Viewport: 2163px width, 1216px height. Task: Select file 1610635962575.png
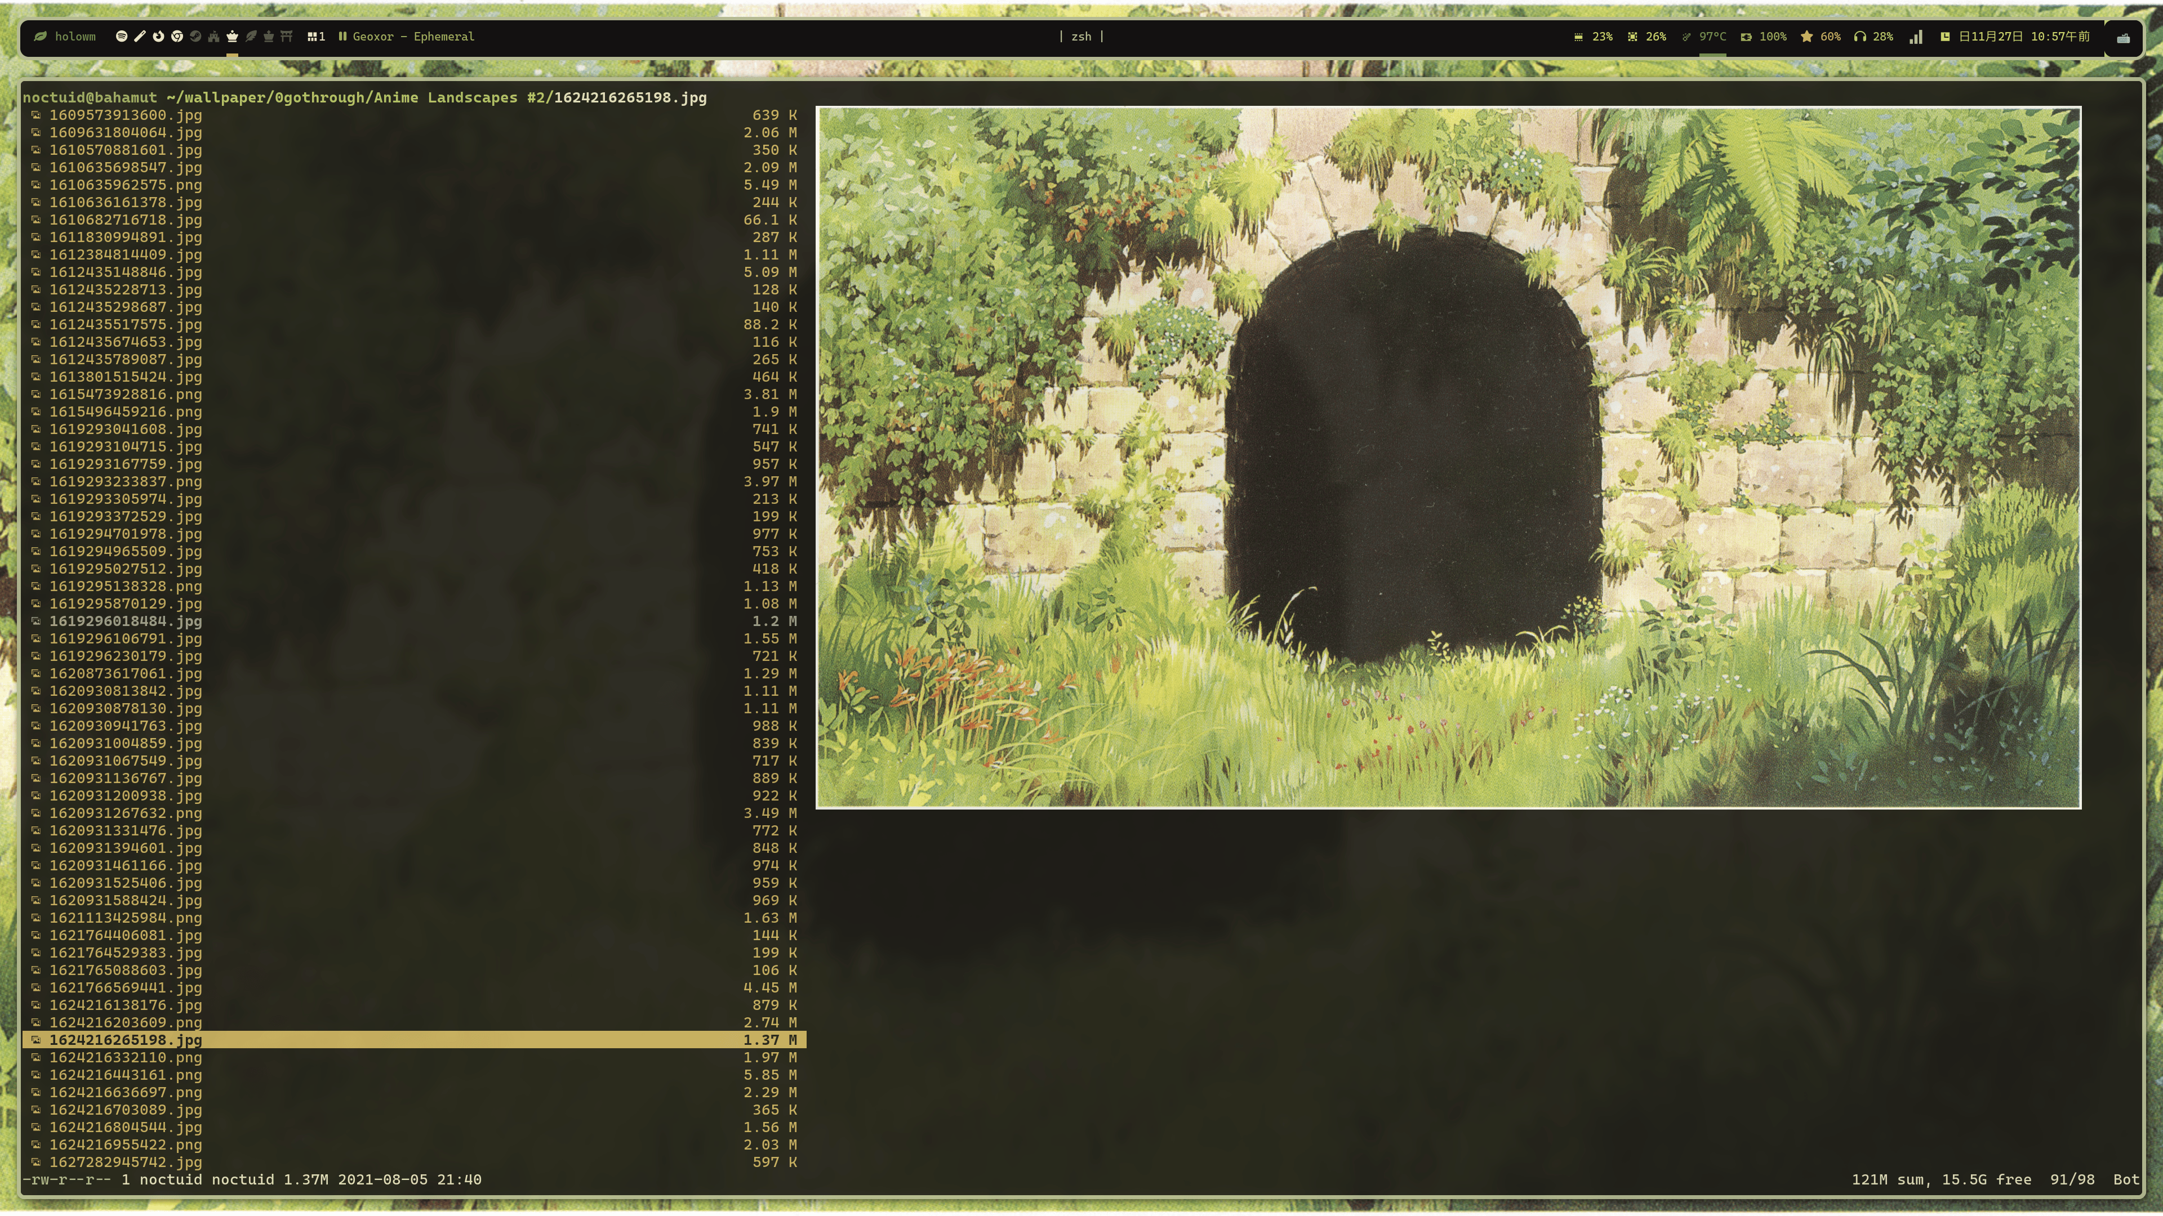[x=414, y=185]
